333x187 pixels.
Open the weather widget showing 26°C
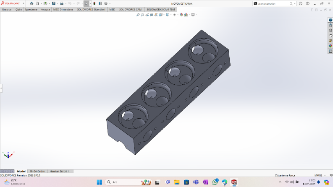coord(14,182)
